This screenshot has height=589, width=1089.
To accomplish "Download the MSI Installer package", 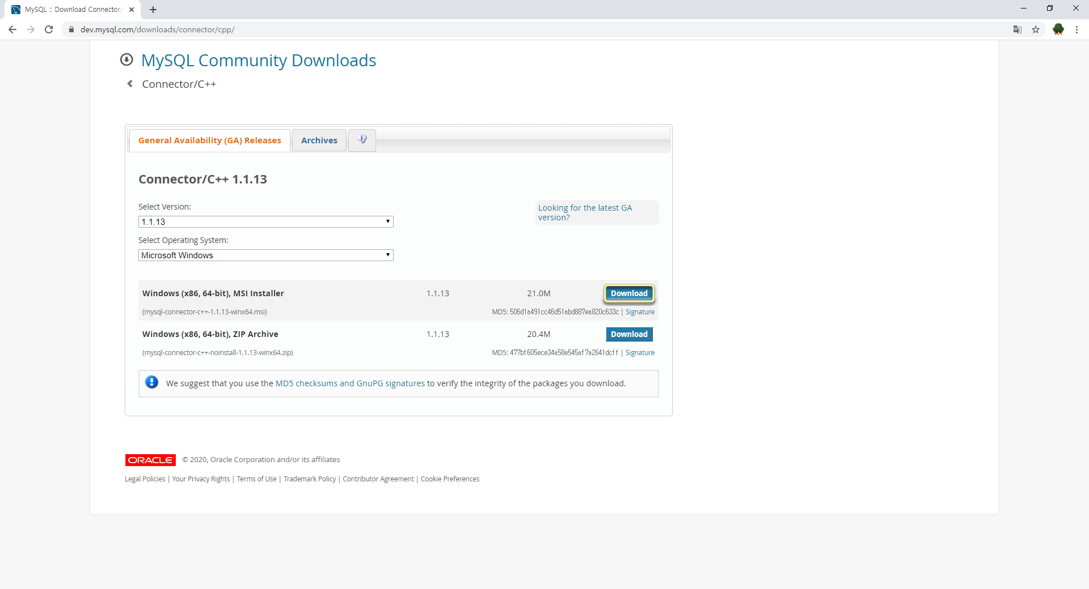I will pyautogui.click(x=629, y=293).
